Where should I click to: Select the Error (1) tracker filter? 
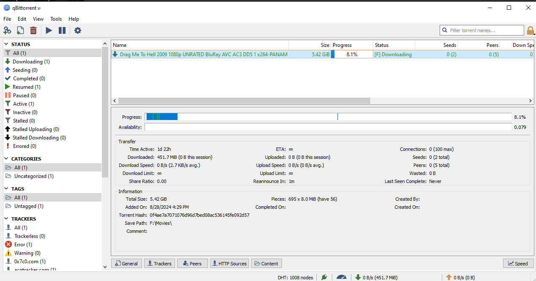point(53,244)
